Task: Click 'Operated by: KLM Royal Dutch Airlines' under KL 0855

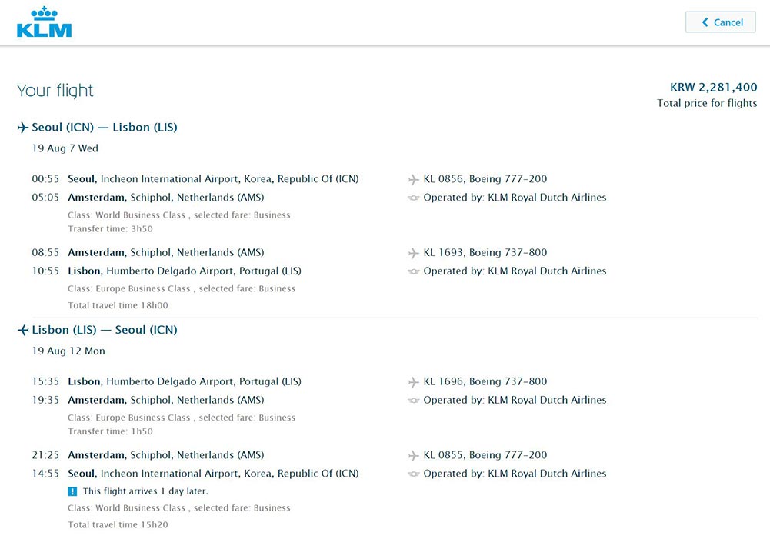Action: click(515, 474)
